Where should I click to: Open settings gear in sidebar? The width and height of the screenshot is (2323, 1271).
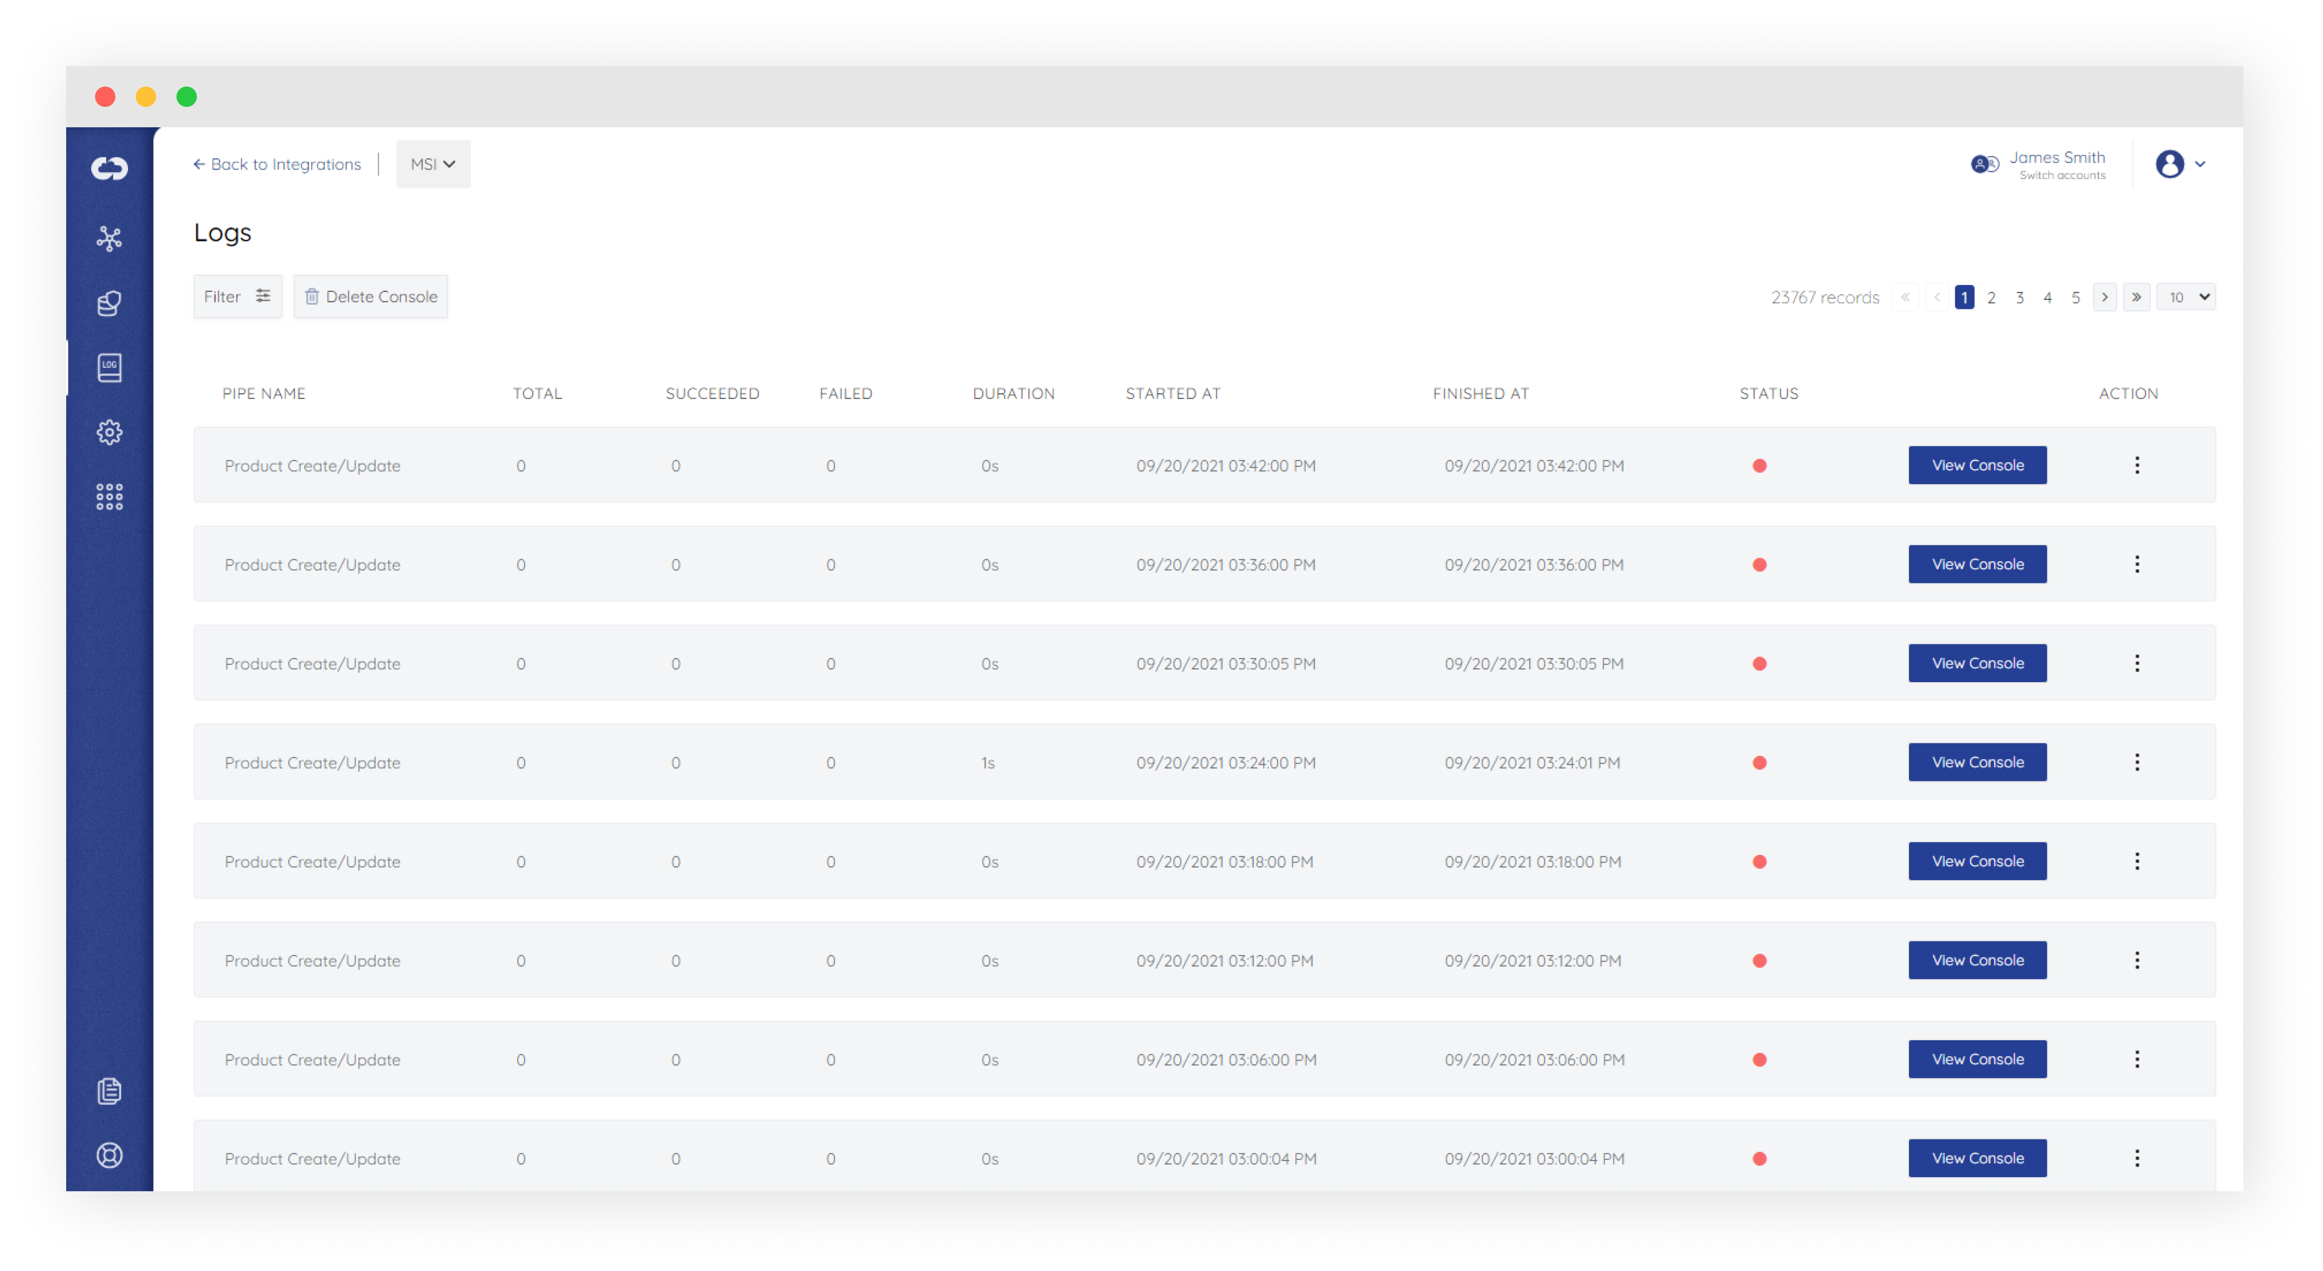pyautogui.click(x=109, y=432)
